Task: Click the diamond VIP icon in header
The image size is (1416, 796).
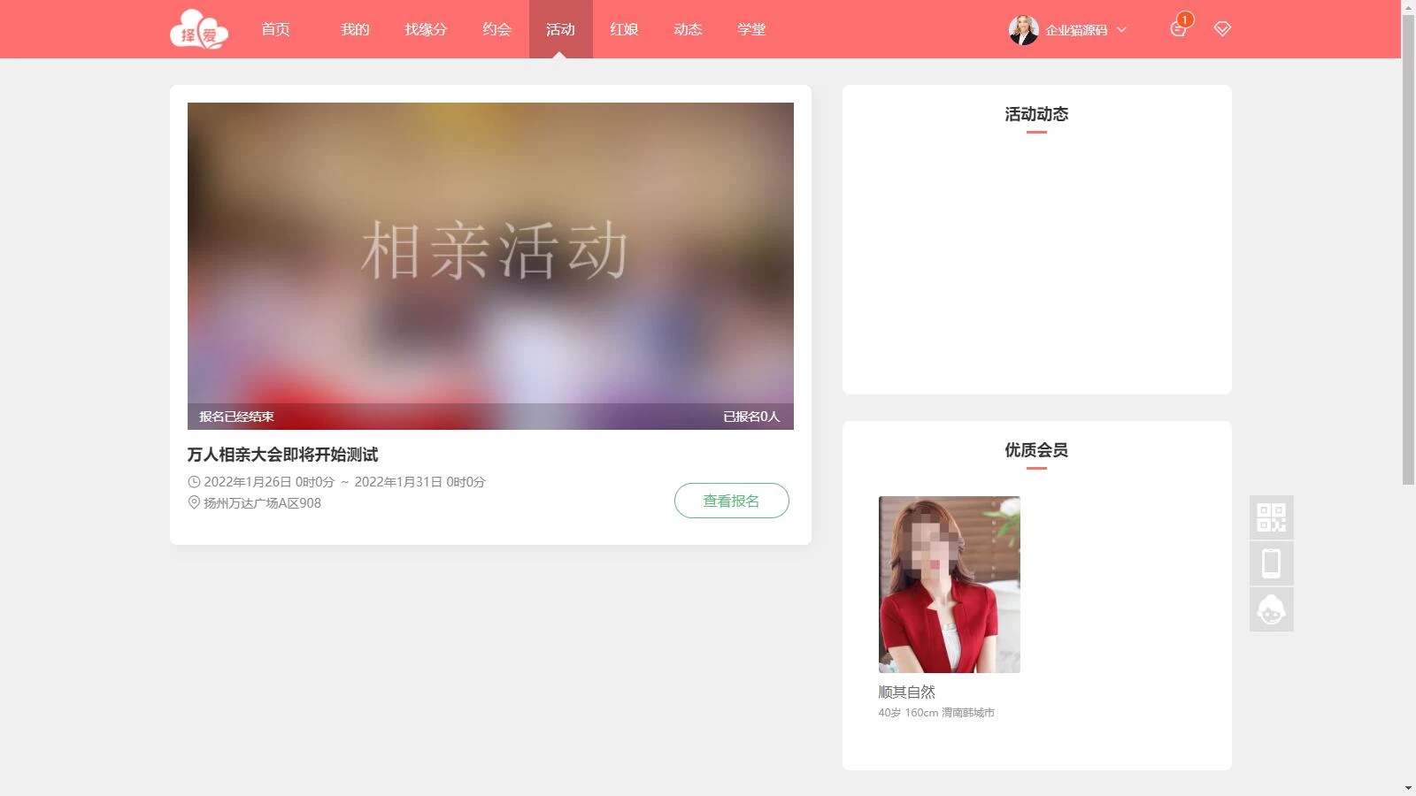Action: [1223, 29]
